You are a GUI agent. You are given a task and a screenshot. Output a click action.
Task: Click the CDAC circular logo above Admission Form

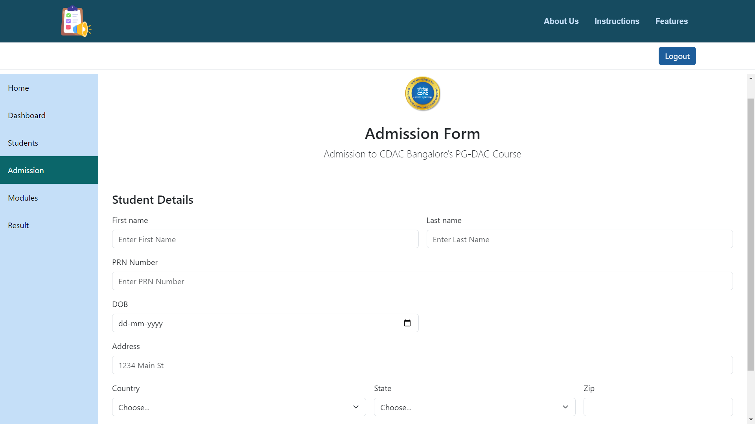(x=422, y=93)
